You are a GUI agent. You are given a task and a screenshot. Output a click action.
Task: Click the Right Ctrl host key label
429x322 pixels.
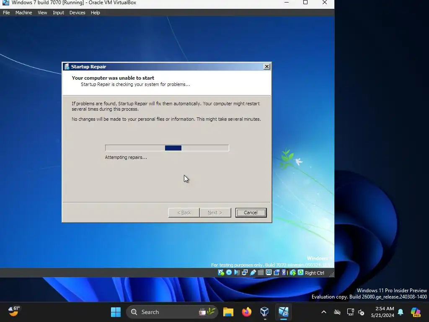(x=314, y=273)
